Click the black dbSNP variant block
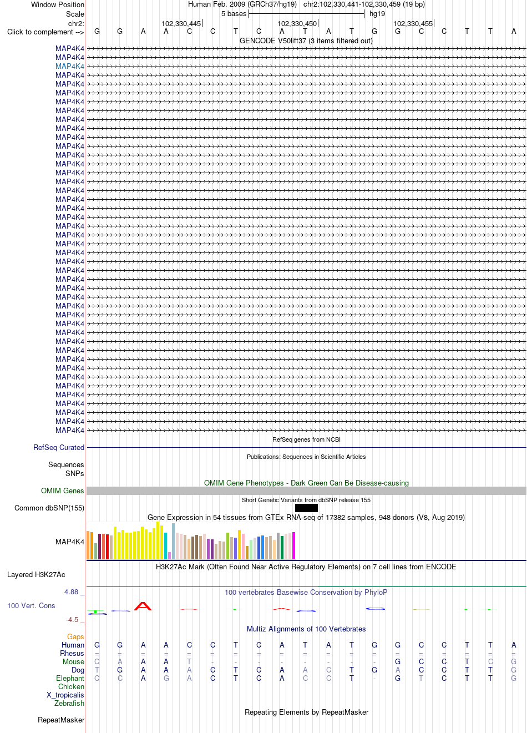This screenshot has width=527, height=733. pyautogui.click(x=306, y=508)
